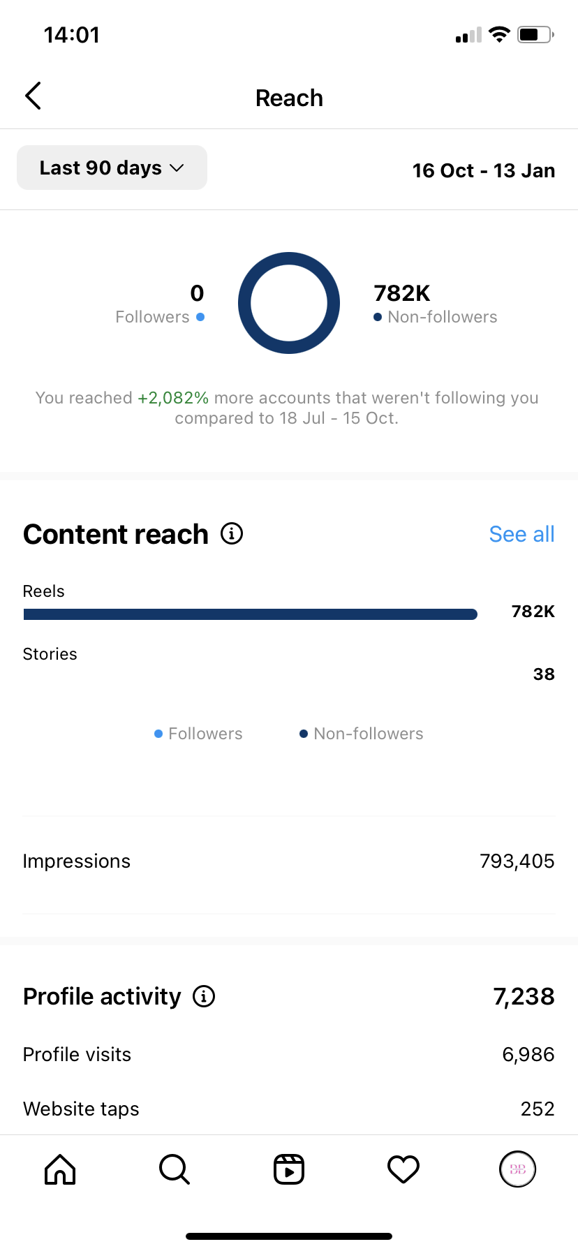Viewport: 578px width, 1251px height.
Task: Tap info icon beside Content reach
Action: (232, 534)
